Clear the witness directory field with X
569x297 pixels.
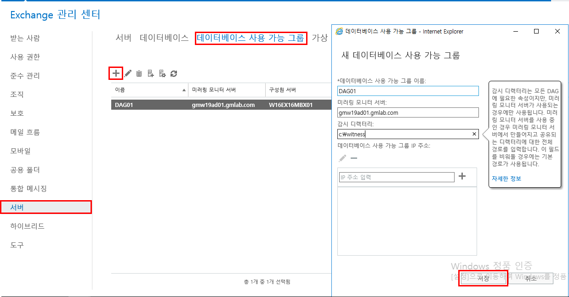pyautogui.click(x=474, y=134)
